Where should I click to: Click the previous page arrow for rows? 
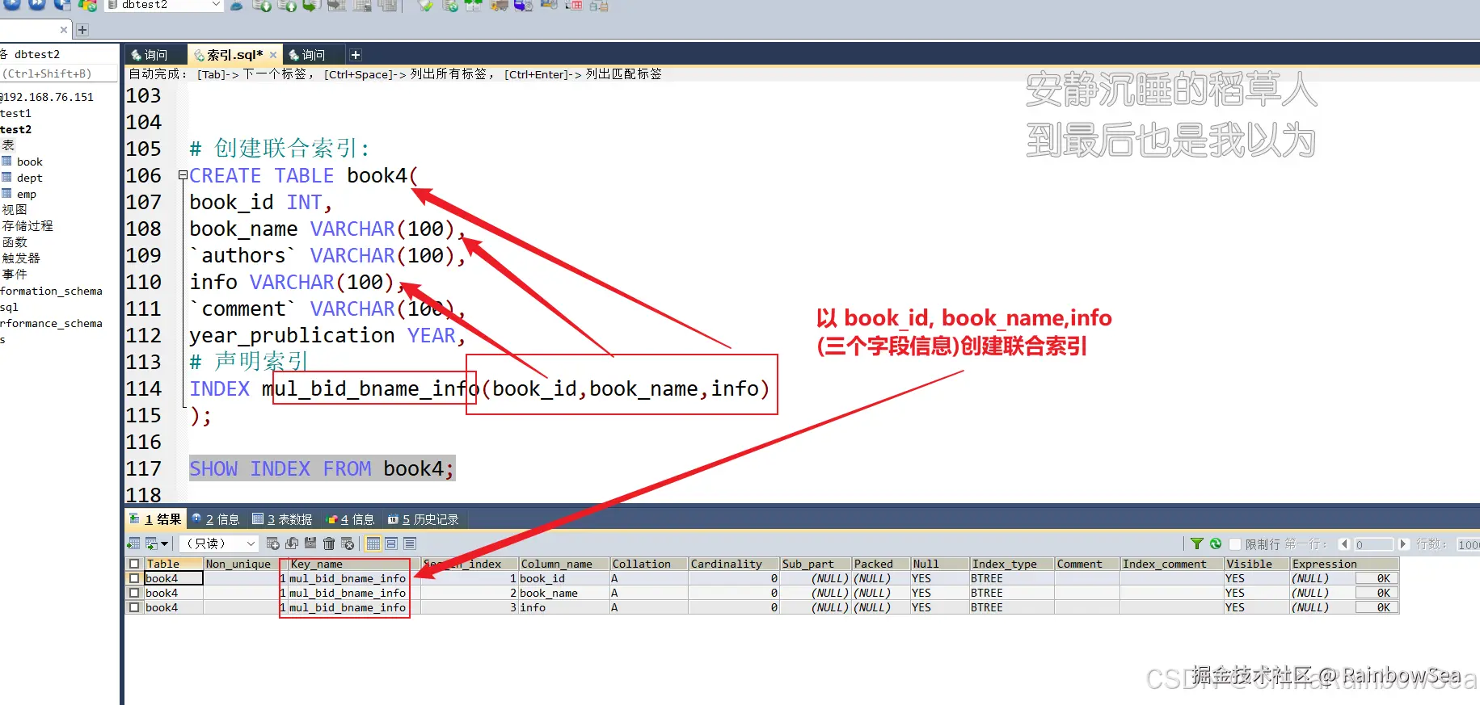pos(1345,543)
